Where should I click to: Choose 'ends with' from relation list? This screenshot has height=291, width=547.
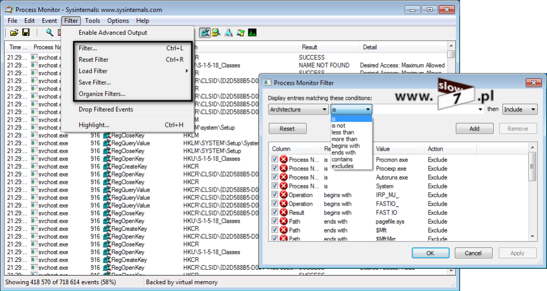click(351, 152)
